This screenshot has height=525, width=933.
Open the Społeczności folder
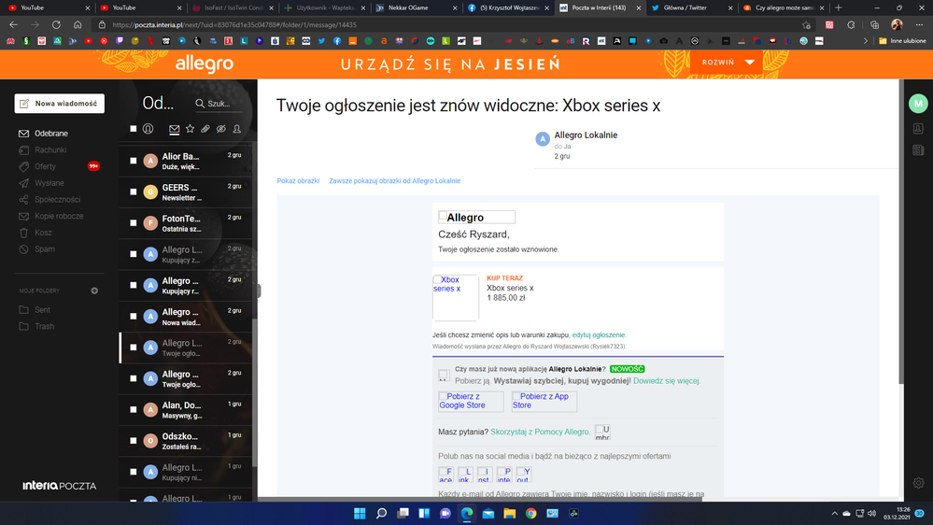pos(57,199)
